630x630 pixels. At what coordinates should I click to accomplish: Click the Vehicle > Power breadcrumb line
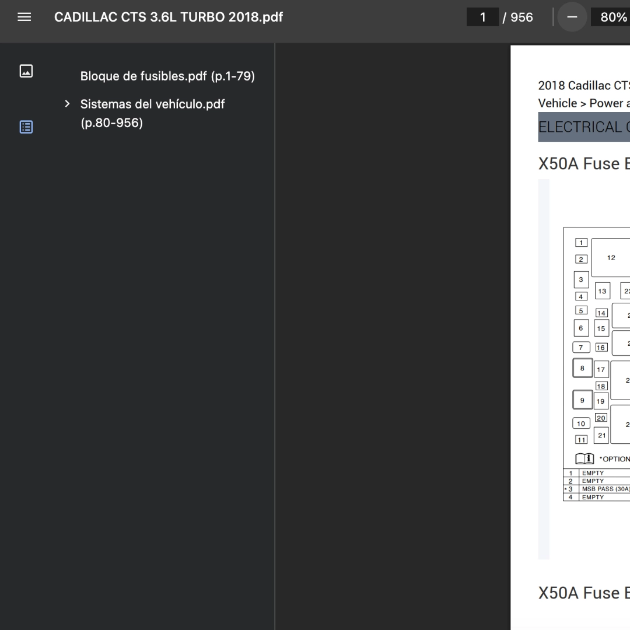(584, 103)
